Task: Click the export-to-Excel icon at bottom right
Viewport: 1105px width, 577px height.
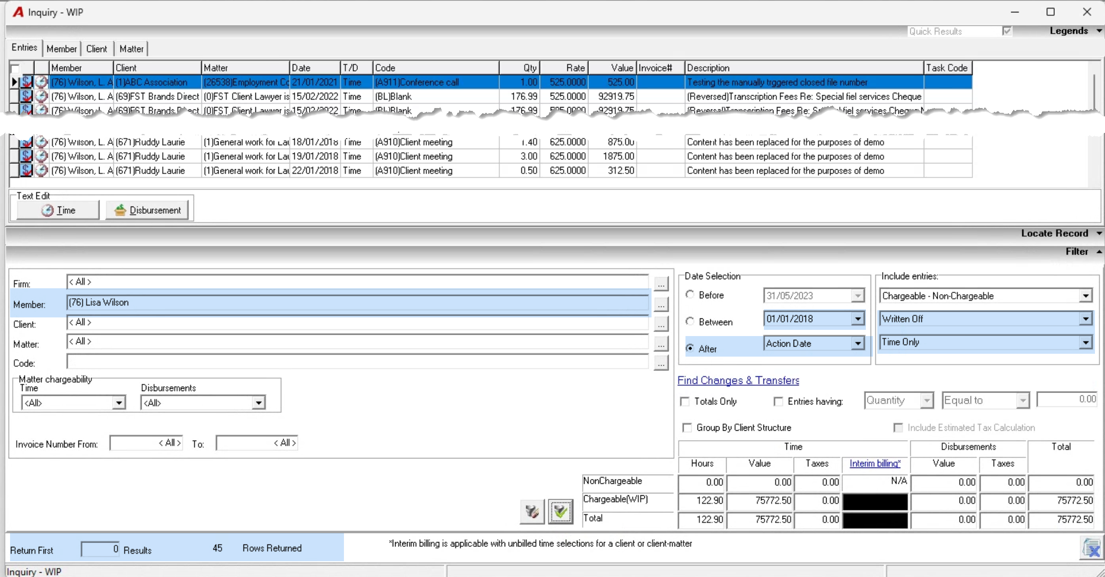Action: (1092, 548)
